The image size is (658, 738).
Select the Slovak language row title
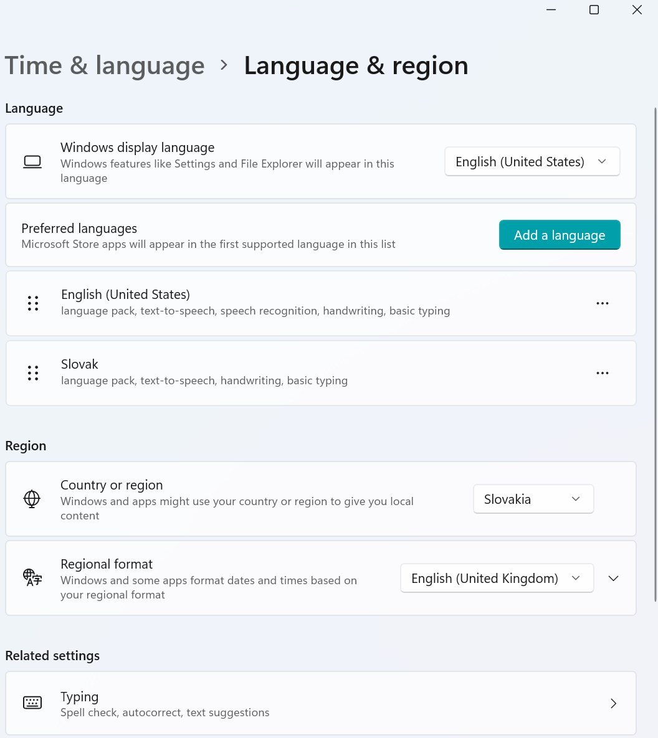pos(80,364)
